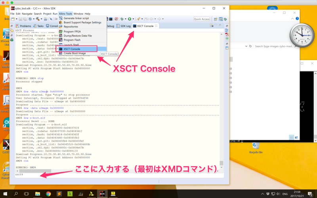Click the Save All toolbar icon
The height and width of the screenshot is (198, 317).
pyautogui.click(x=25, y=19)
